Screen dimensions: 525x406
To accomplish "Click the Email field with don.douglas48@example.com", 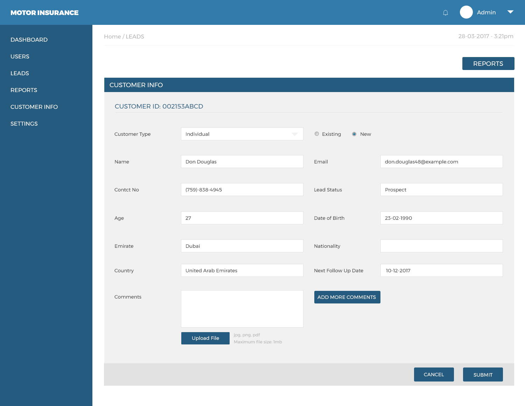I will pos(442,161).
